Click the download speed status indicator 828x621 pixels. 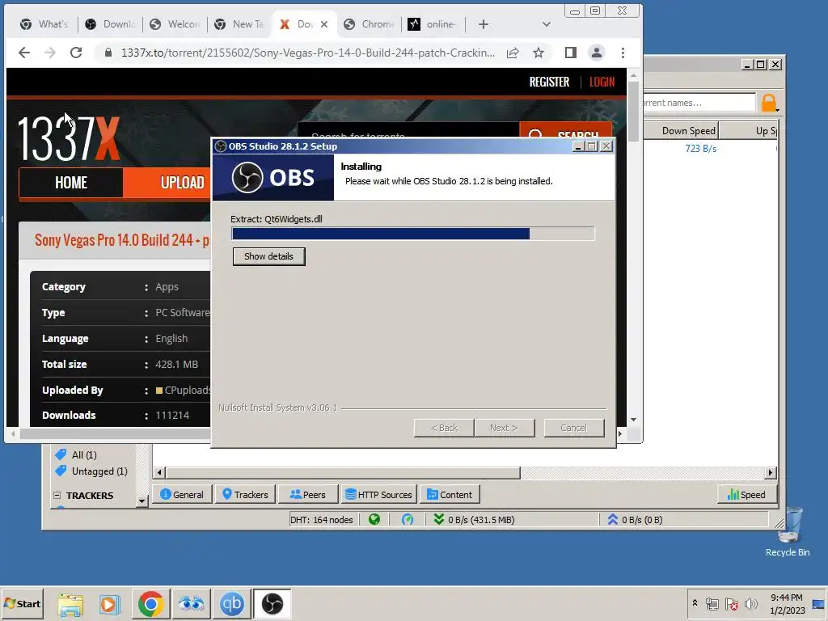pos(474,520)
